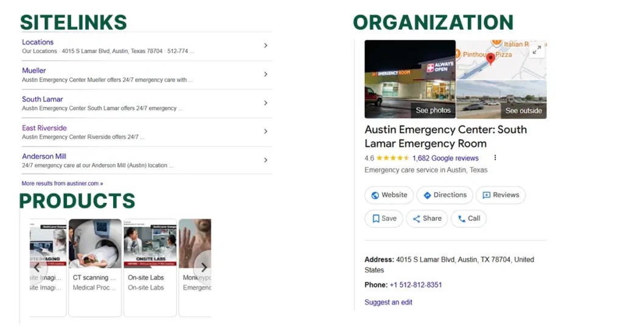Expand the Anderson Mill row chevron
This screenshot has height=327, width=623.
[266, 160]
